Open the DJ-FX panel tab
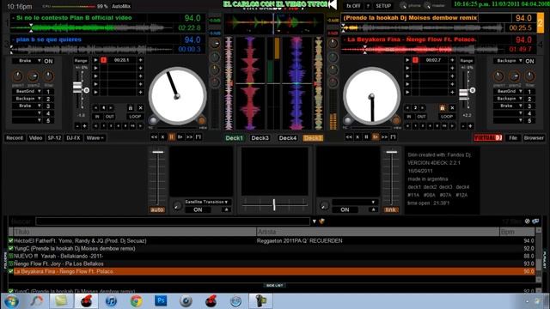The image size is (550, 309). 73,137
